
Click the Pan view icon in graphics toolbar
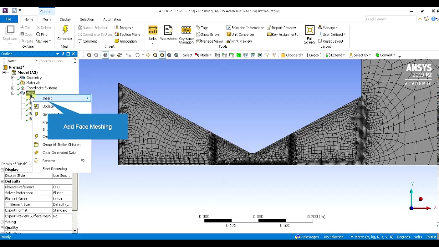click(x=148, y=55)
